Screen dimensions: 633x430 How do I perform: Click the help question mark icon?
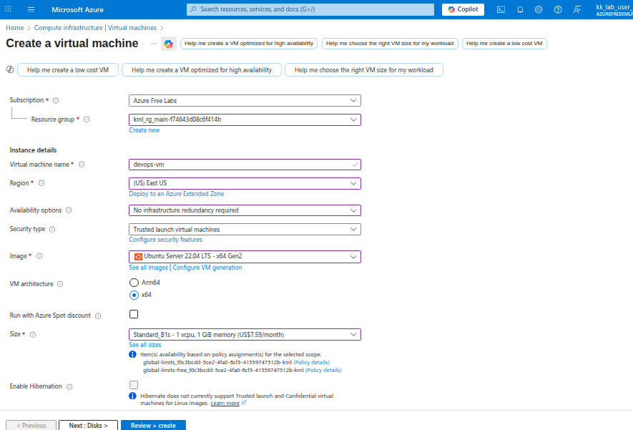point(558,9)
